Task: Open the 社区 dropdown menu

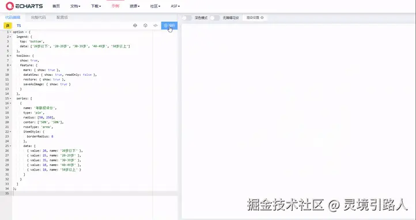Action: [x=155, y=6]
